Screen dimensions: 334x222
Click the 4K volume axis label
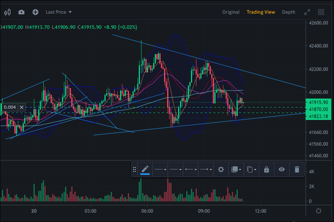tap(312, 171)
